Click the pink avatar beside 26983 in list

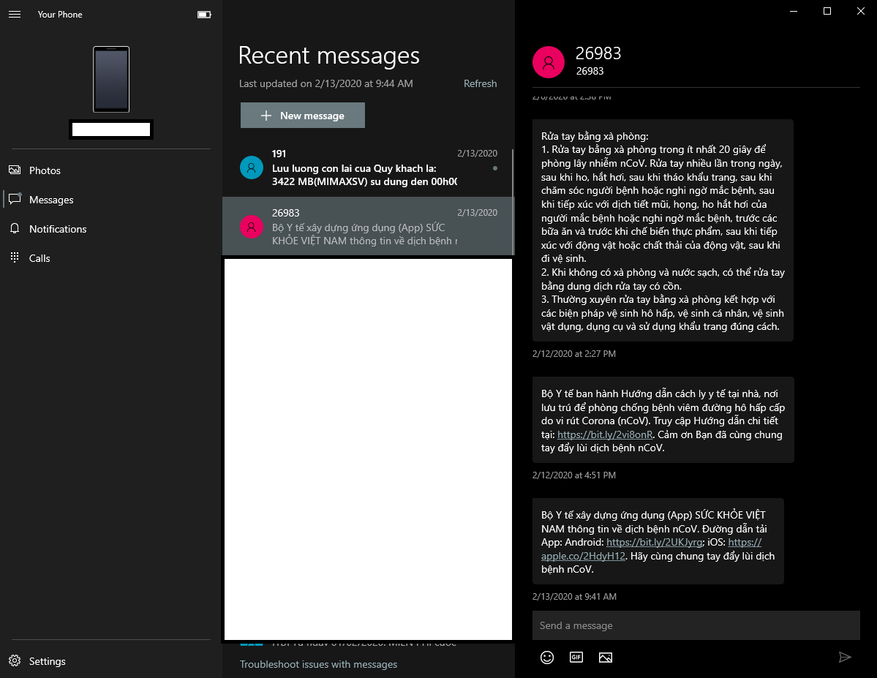[x=252, y=227]
